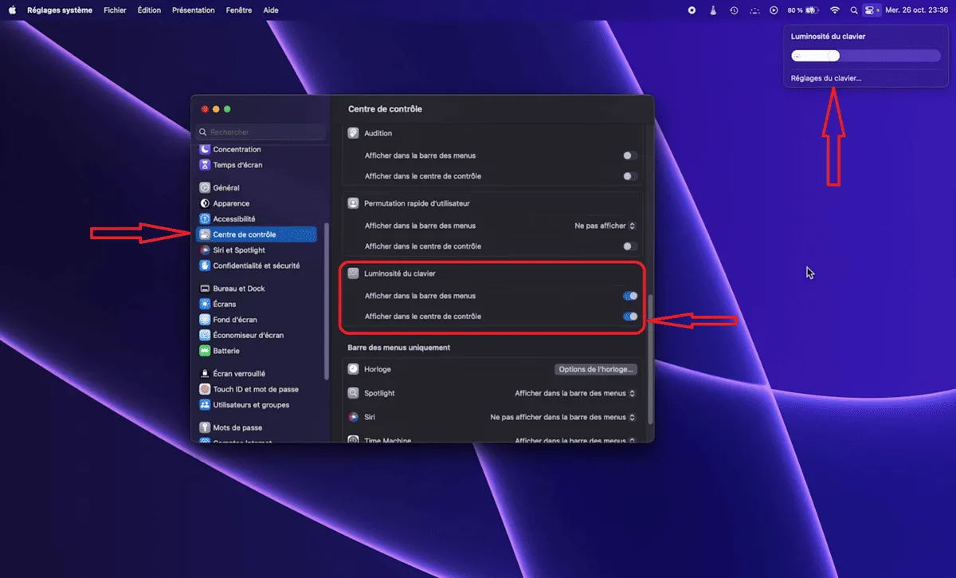Click the Options de l'horloge button

coord(596,369)
